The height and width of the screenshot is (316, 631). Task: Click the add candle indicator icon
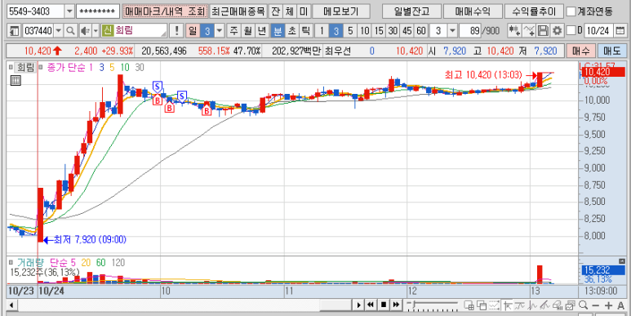[x=514, y=30]
